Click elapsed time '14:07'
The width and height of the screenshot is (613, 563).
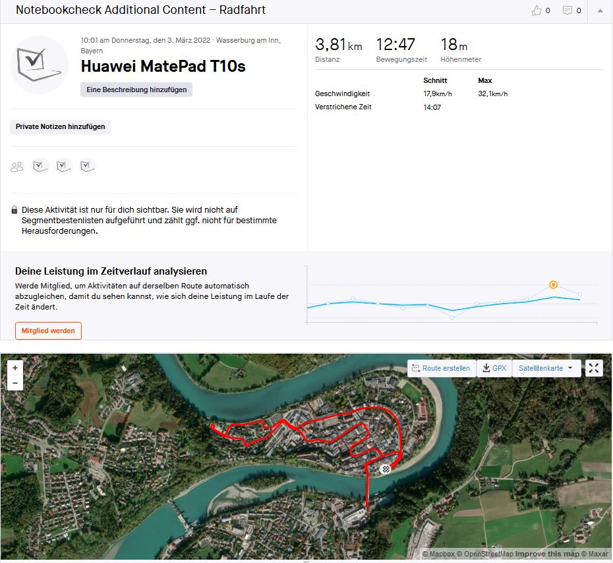coord(432,107)
